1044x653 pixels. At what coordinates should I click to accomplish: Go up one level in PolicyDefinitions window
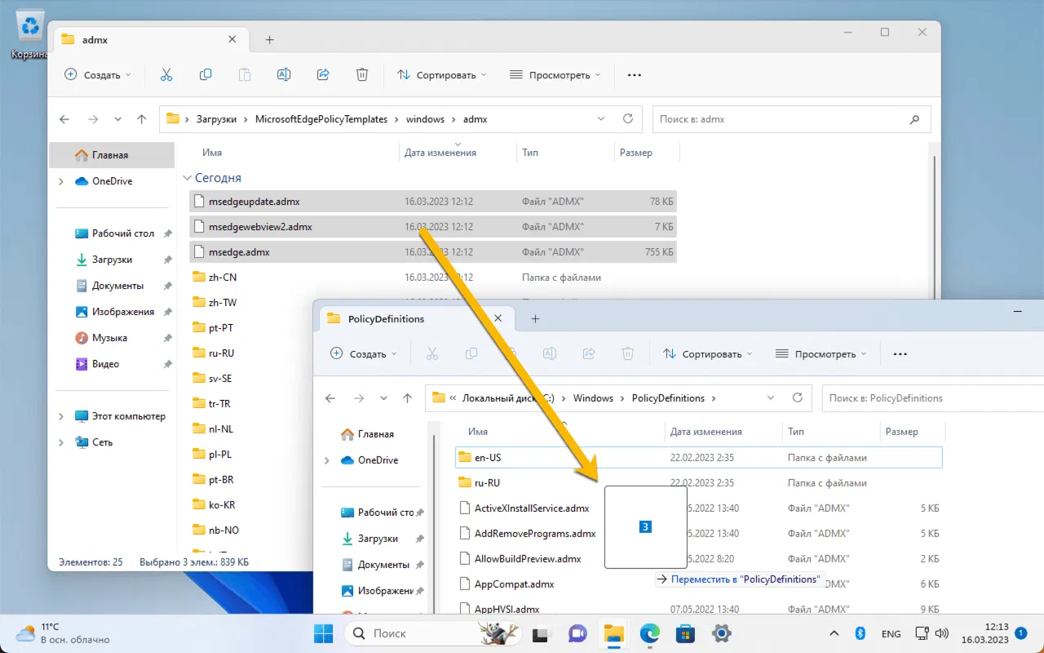pos(408,398)
